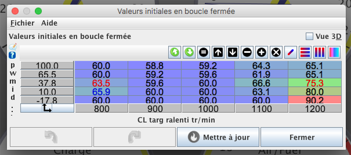Click the black down-arrow decrement icon
The width and height of the screenshot is (351, 155).
click(232, 52)
